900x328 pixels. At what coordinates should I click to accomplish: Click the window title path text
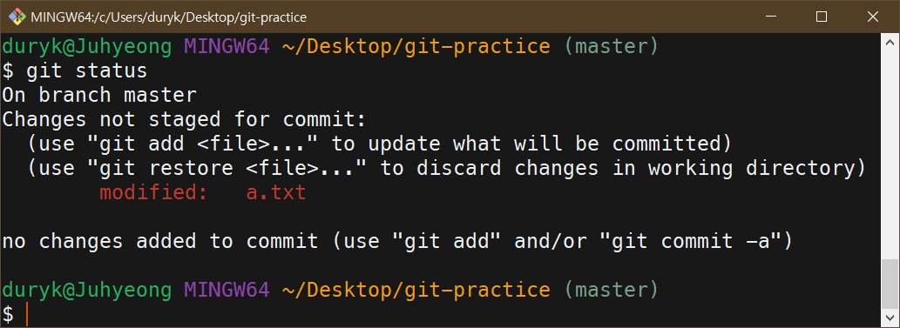point(168,17)
